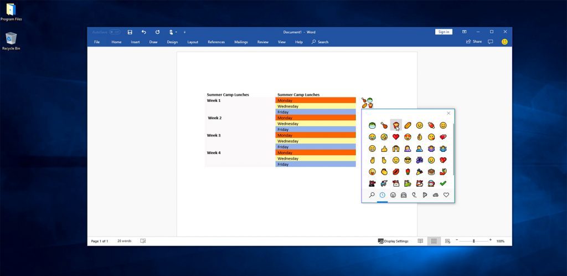Insert the heart-eyes face emoji
The width and height of the screenshot is (567, 276).
(408, 137)
